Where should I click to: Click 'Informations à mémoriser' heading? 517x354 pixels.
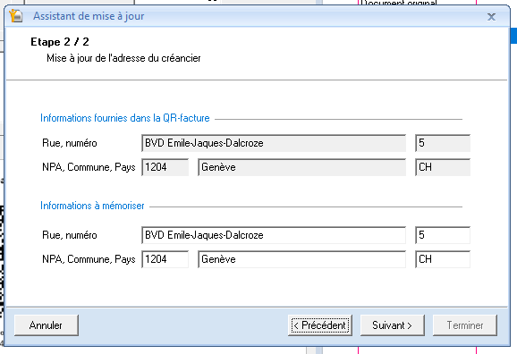92,206
